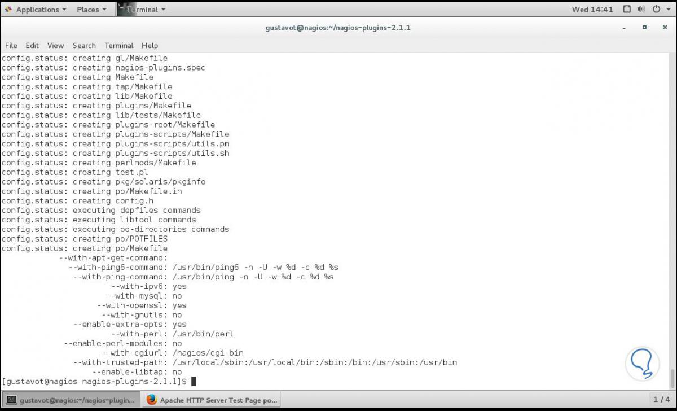Click the power icon in top bar
Screen dimensions: 677x411
(x=656, y=9)
